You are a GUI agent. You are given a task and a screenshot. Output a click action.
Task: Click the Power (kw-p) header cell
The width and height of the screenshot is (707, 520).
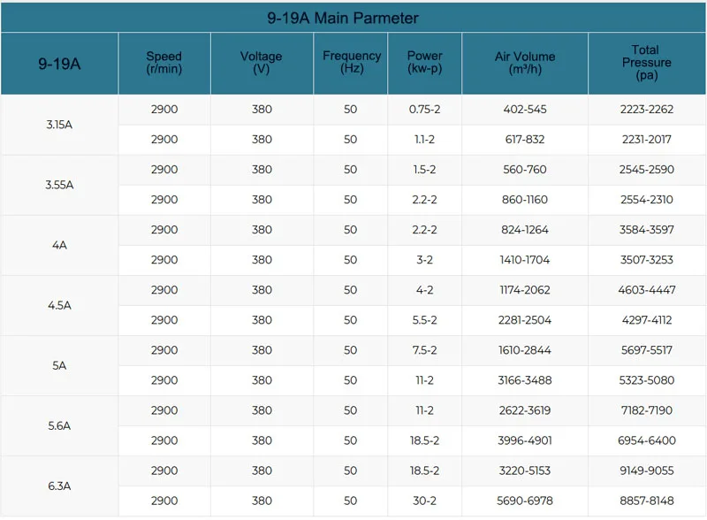[x=424, y=63]
